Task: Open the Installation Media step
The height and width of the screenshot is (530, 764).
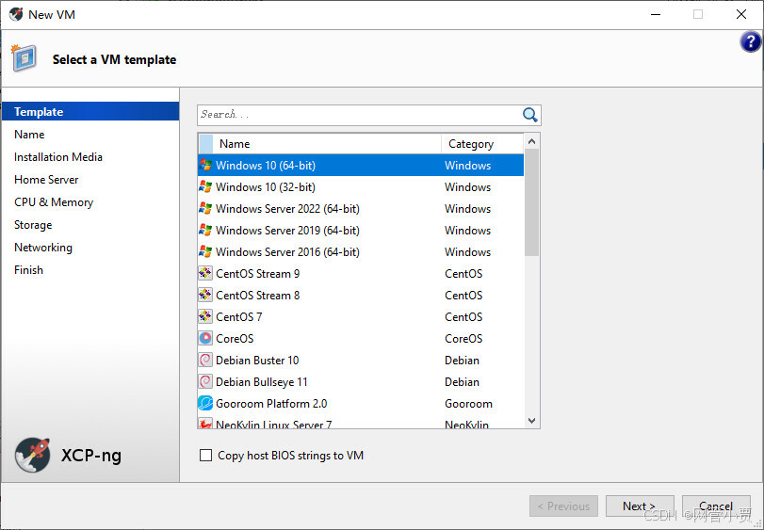Action: point(58,156)
